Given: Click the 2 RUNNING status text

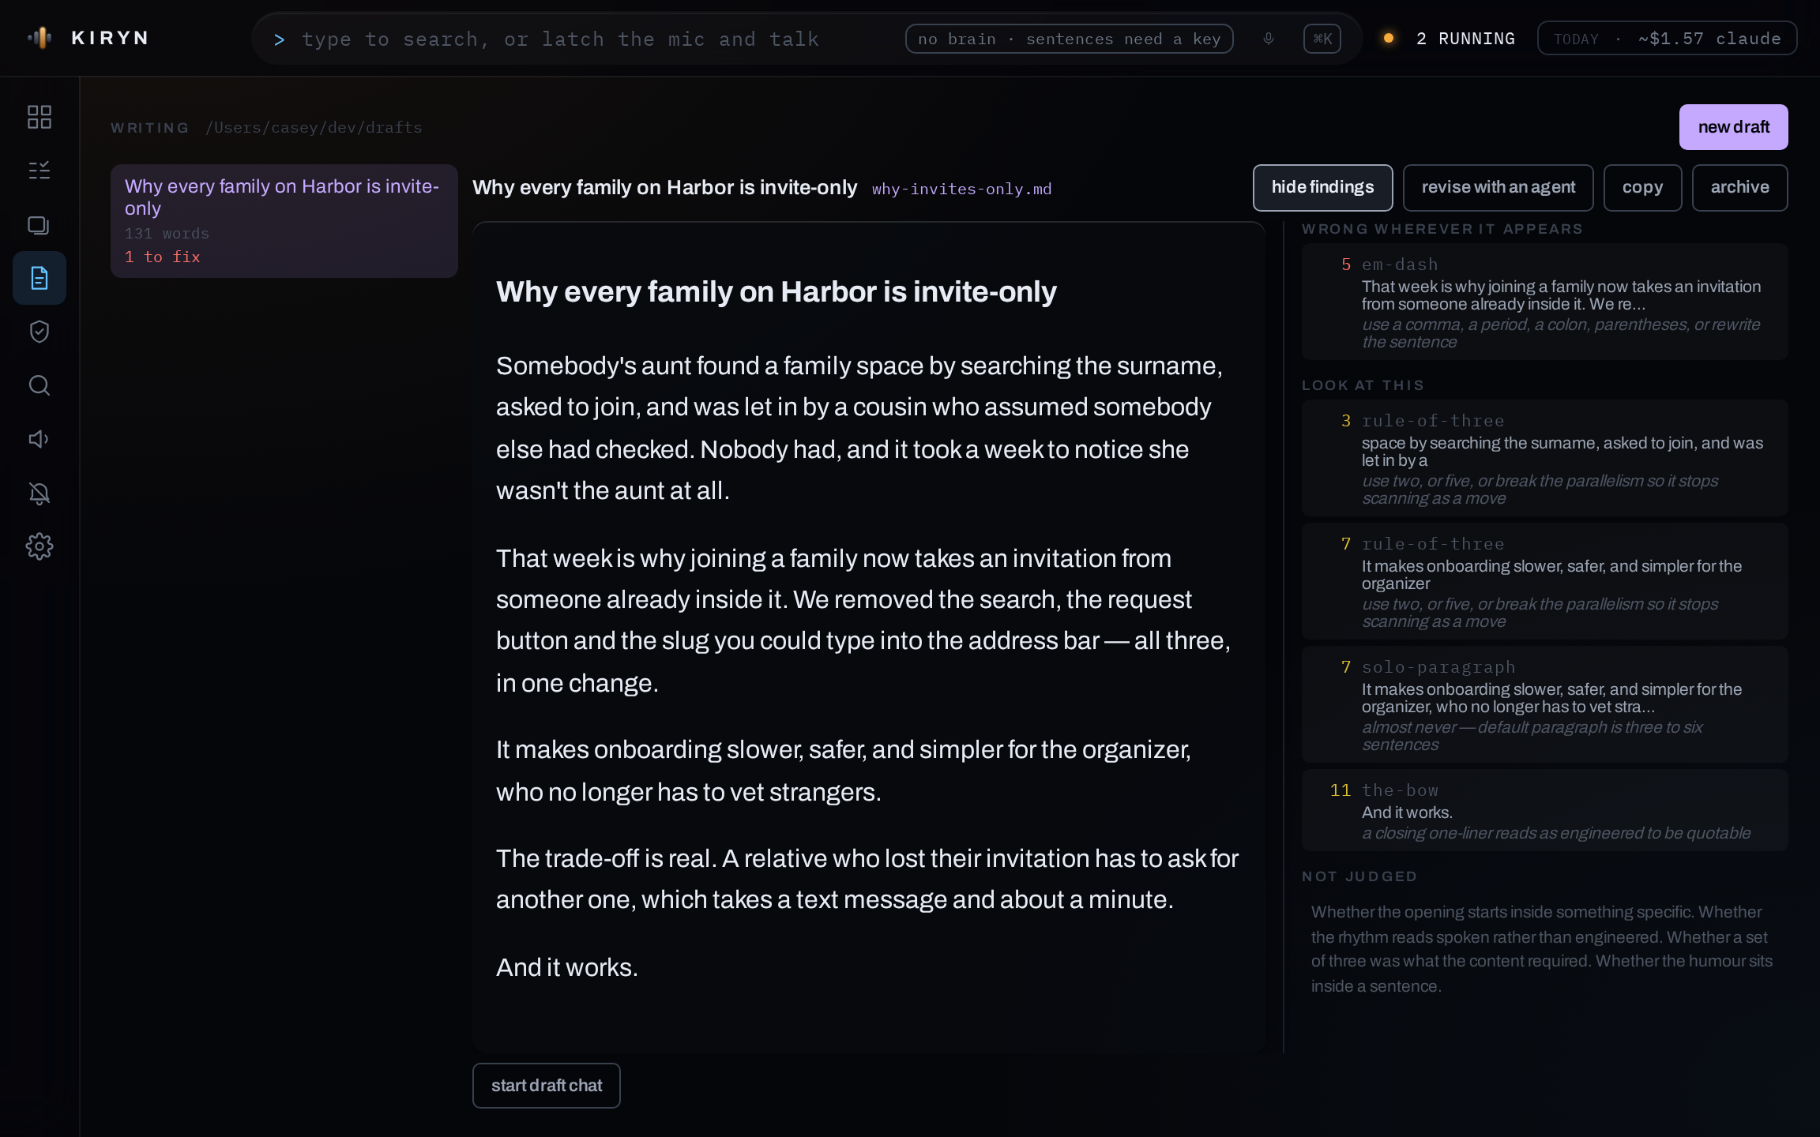Looking at the screenshot, I should click(x=1466, y=39).
